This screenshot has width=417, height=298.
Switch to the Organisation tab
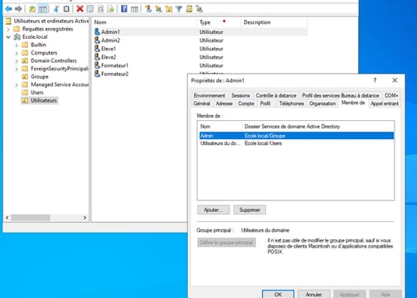(x=322, y=103)
